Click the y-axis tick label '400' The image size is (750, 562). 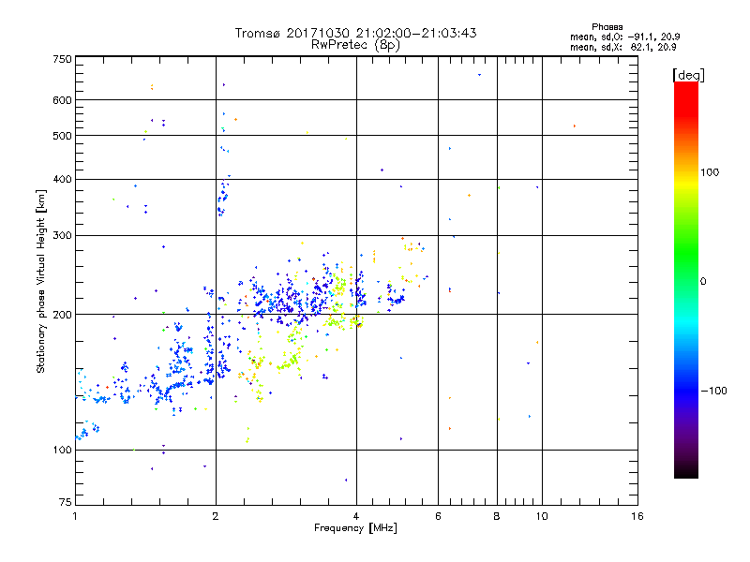click(x=62, y=180)
